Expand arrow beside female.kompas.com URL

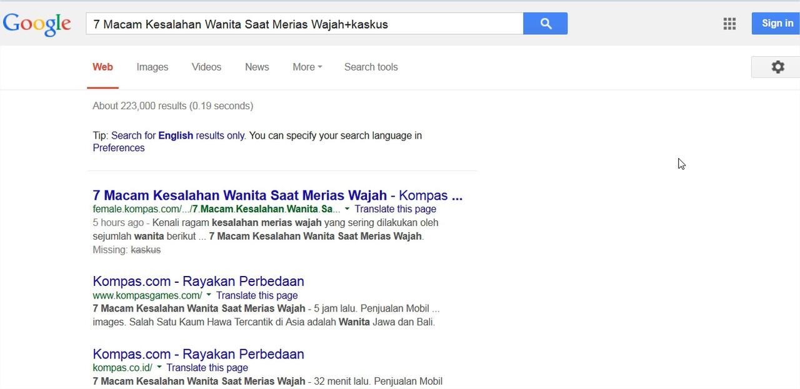pyautogui.click(x=347, y=209)
